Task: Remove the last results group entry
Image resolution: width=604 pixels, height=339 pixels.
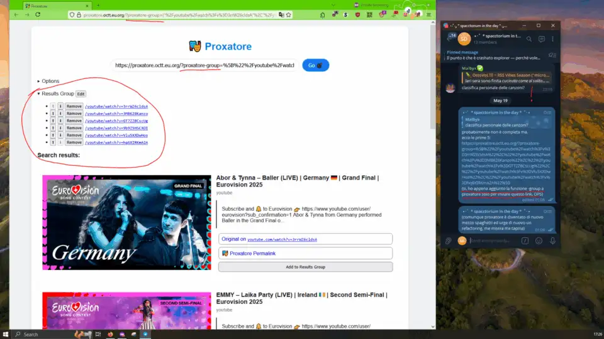Action: tap(74, 143)
